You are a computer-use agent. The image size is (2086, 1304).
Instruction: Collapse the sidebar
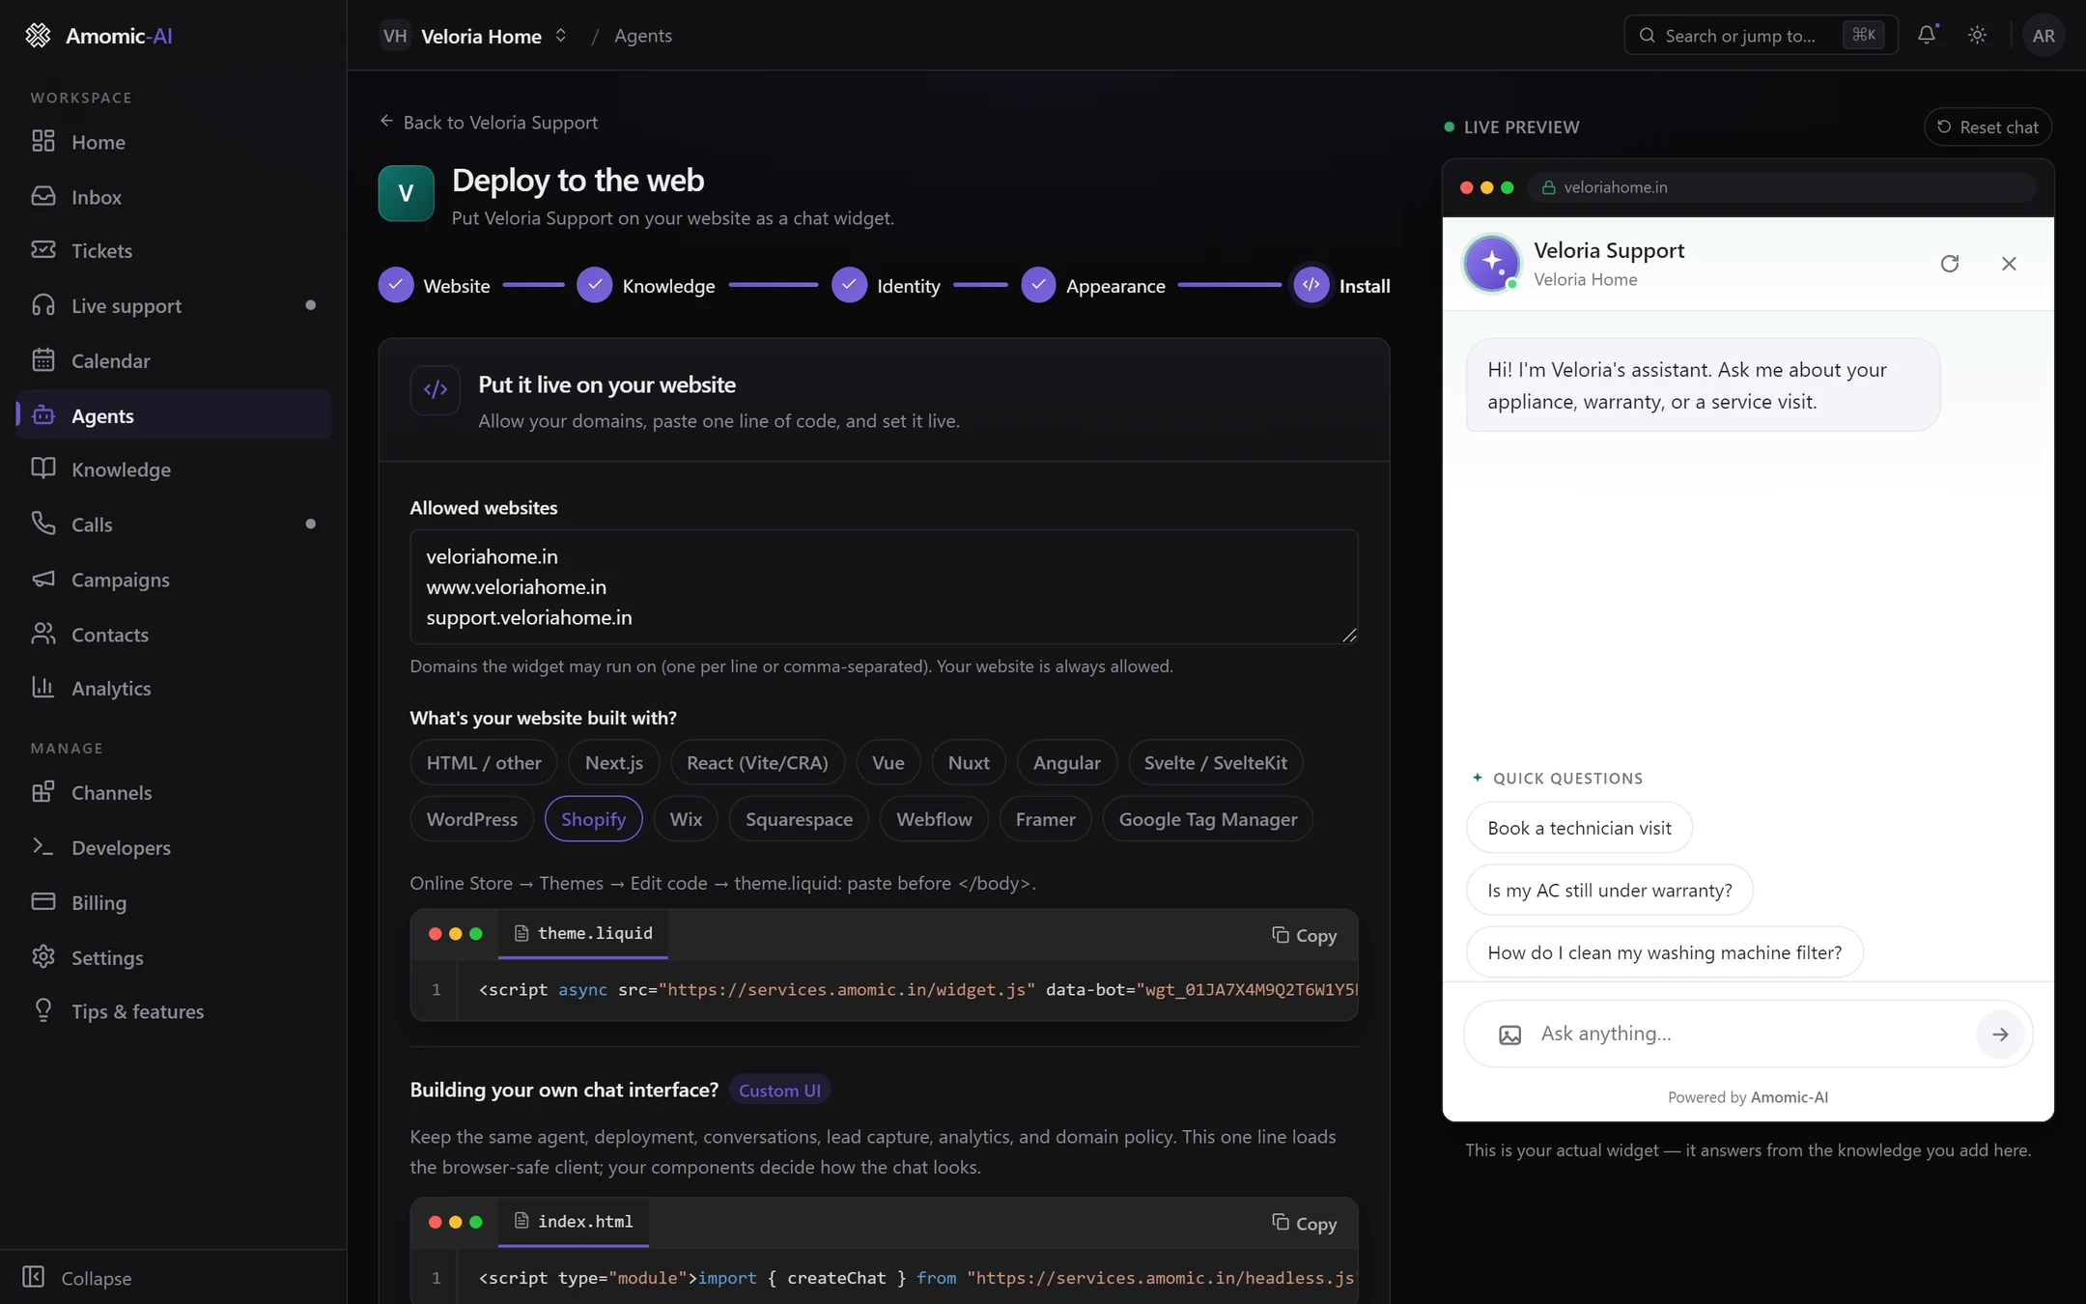(x=77, y=1278)
